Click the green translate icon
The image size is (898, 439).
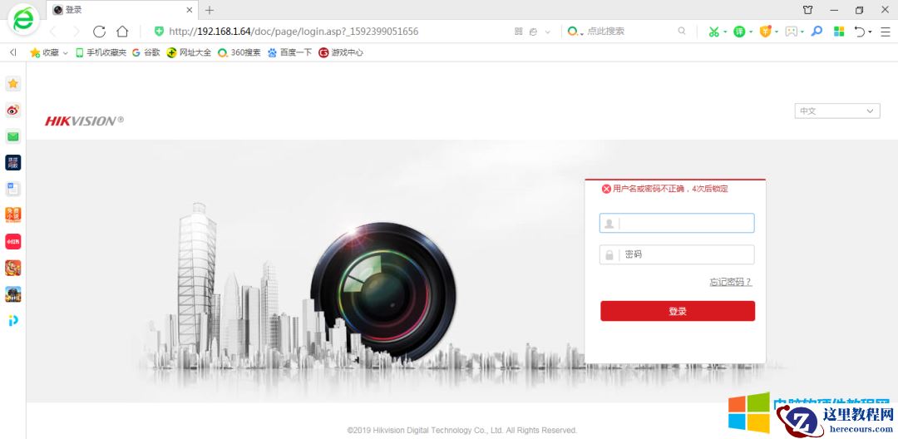coord(739,32)
